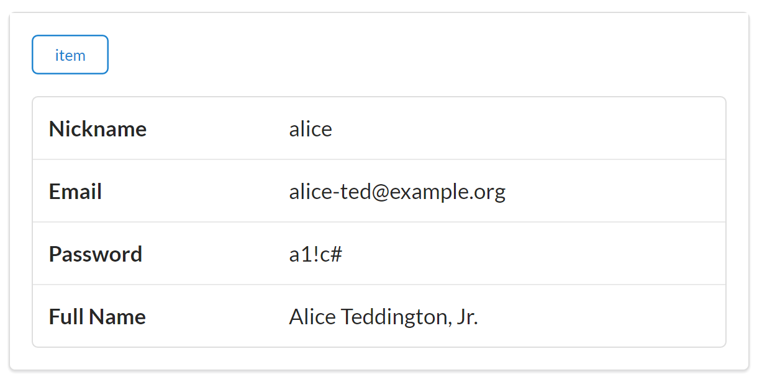Click the "!" character in the password value
The width and height of the screenshot is (762, 385).
315,254
